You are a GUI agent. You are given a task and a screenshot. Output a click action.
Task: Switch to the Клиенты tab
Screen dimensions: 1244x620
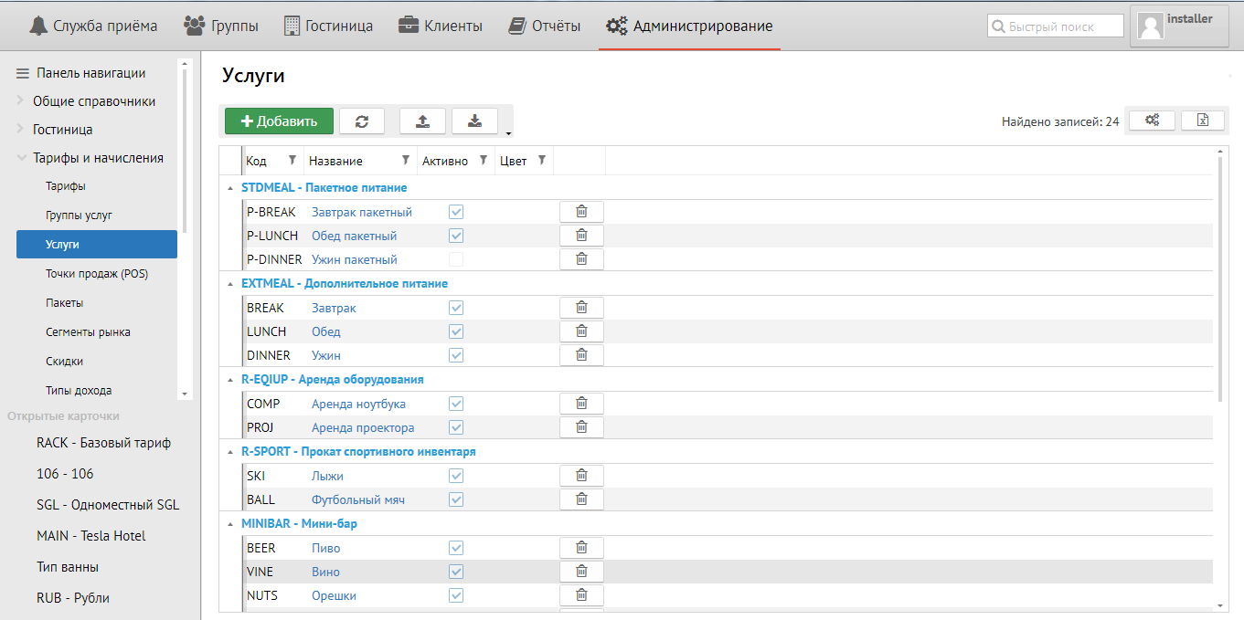click(441, 26)
